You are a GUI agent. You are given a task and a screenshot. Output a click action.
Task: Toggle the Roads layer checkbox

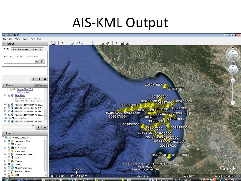pos(9,144)
